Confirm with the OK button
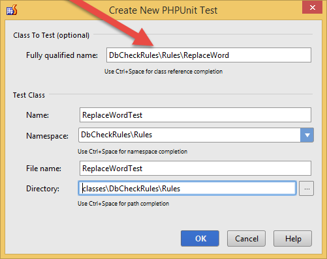Screen dimensions: 327x259 (x=200, y=239)
